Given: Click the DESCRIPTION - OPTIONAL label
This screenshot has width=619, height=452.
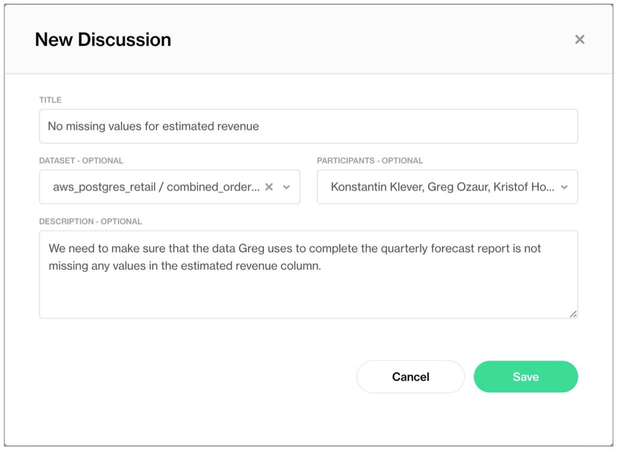Looking at the screenshot, I should coord(90,221).
